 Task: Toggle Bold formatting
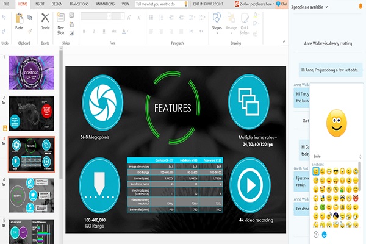84,31
